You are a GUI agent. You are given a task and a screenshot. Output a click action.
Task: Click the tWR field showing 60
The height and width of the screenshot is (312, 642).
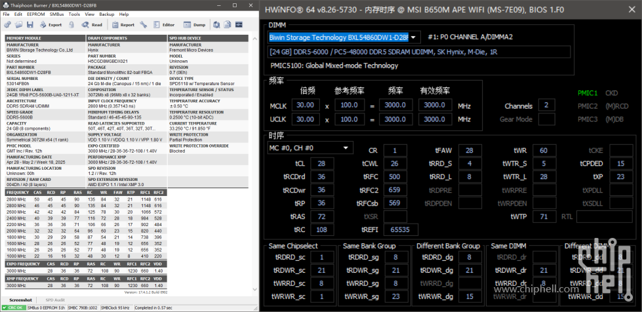(544, 150)
